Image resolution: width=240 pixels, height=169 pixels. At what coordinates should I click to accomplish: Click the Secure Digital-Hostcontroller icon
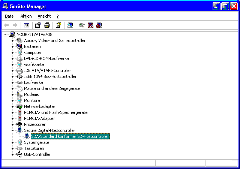(x=19, y=130)
